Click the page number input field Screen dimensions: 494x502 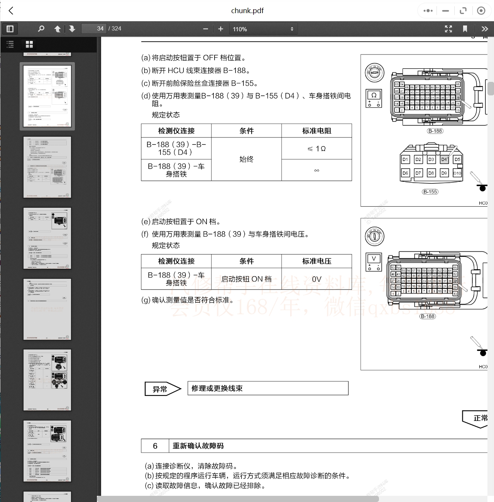point(94,29)
